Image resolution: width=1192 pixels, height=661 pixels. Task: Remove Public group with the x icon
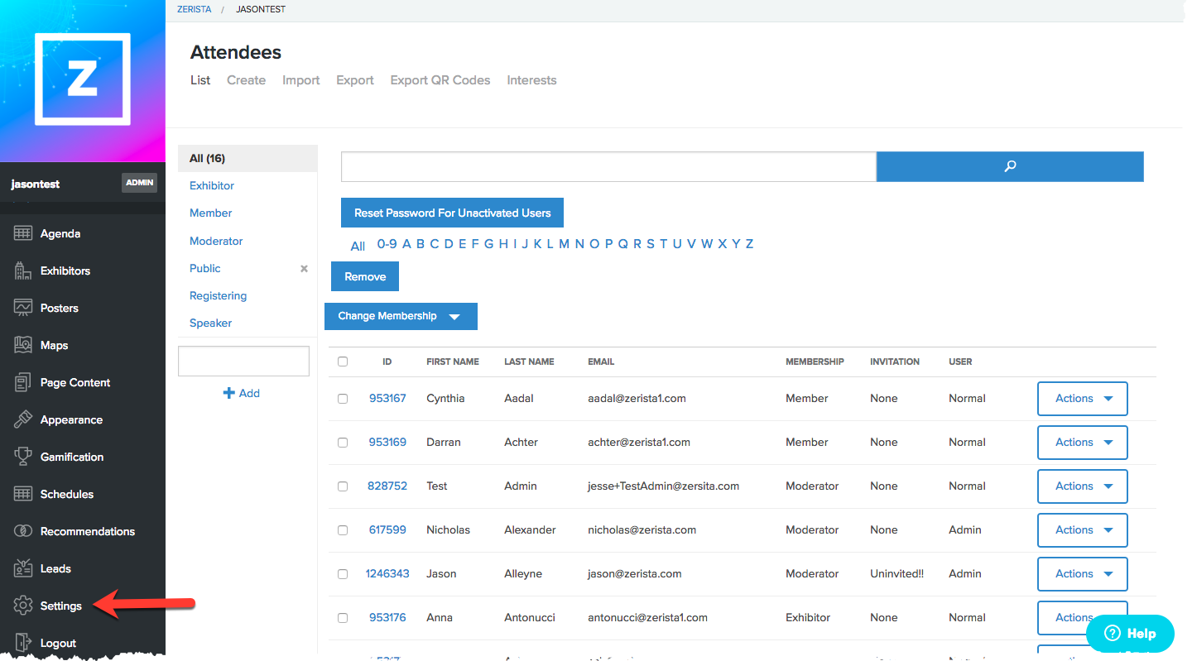pyautogui.click(x=304, y=269)
